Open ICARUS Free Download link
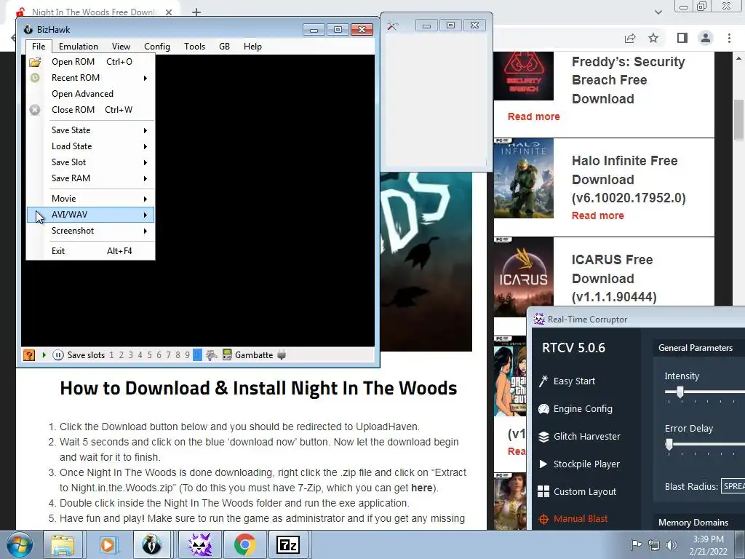The width and height of the screenshot is (745, 559). [x=614, y=279]
